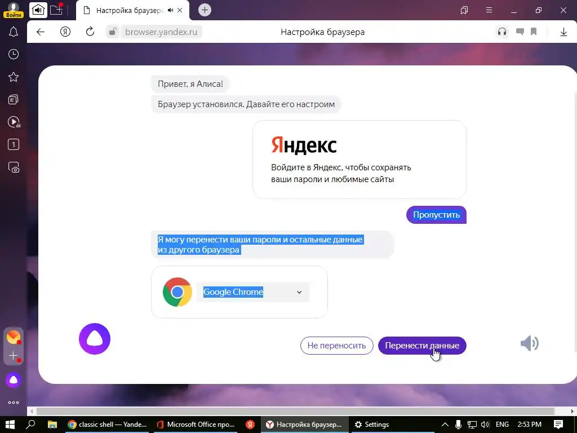This screenshot has height=433, width=577.
Task: Open the tab counter 1 icon
Action: click(x=14, y=145)
